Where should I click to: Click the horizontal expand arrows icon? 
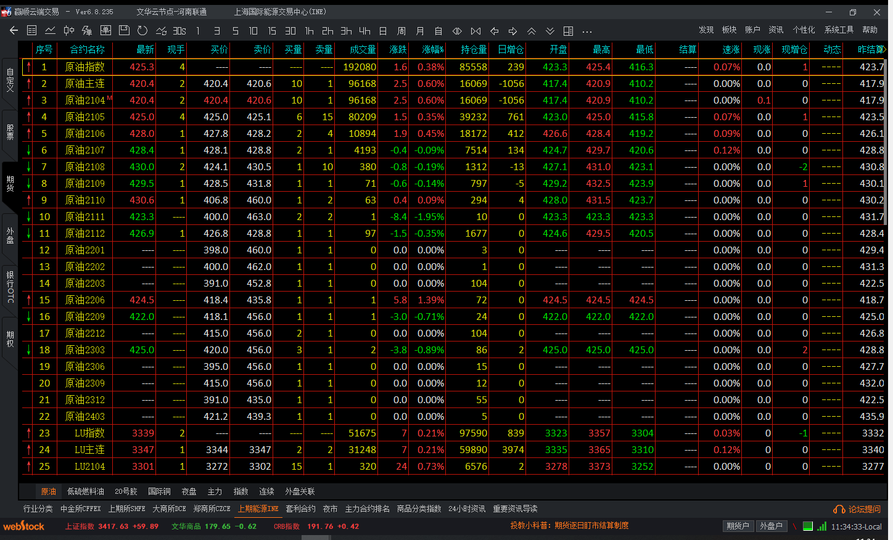pyautogui.click(x=457, y=31)
